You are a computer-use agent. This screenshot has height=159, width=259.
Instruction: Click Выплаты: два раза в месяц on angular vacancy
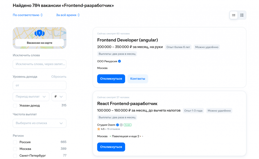(x=117, y=54)
